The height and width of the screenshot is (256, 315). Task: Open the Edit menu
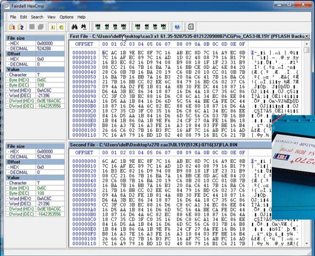[x=23, y=17]
